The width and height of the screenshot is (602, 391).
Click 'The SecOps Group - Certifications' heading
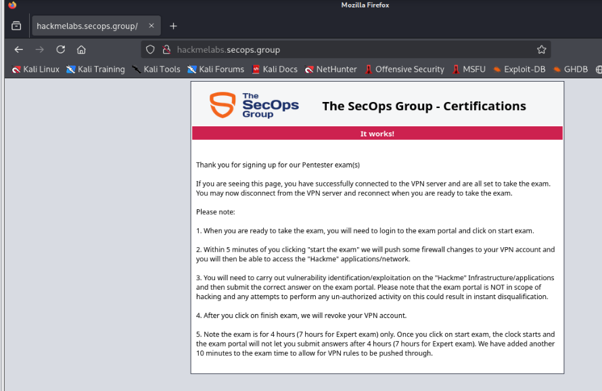pyautogui.click(x=424, y=106)
